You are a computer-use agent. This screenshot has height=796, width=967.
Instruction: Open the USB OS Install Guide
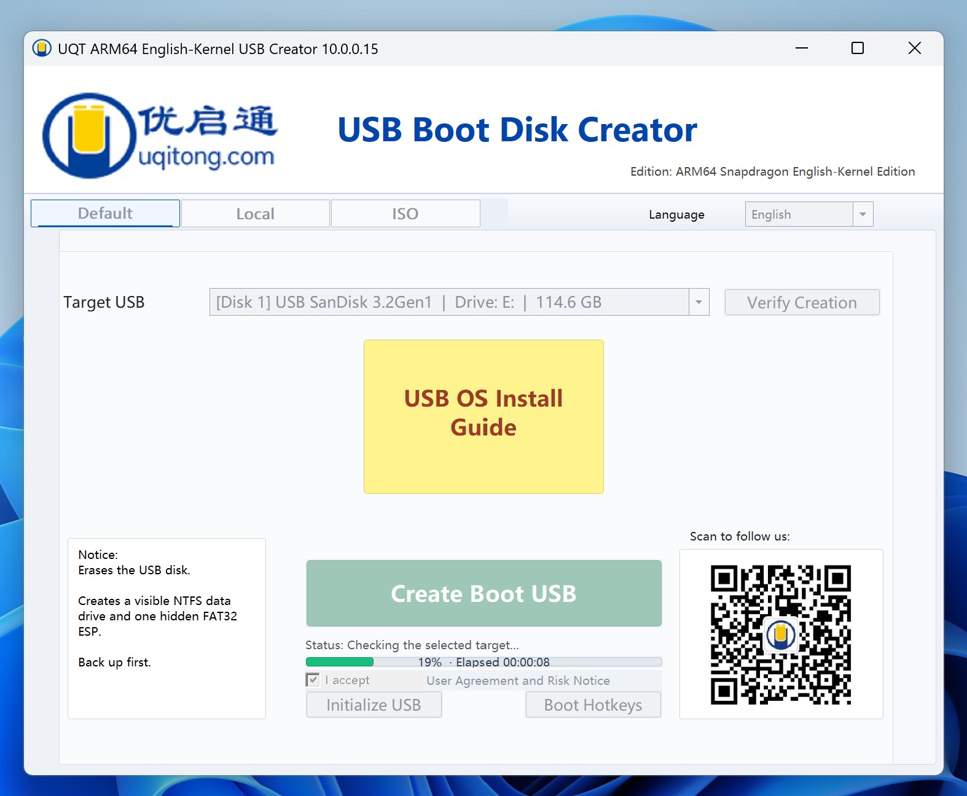(x=484, y=416)
